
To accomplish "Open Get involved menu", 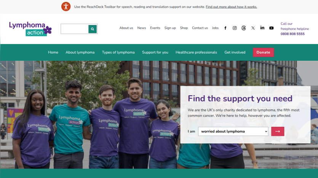I will click(235, 52).
